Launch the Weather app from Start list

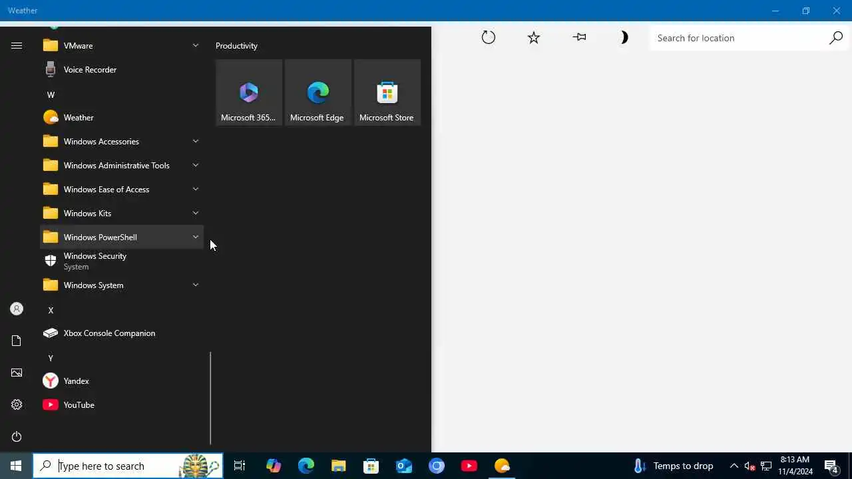[x=122, y=117]
